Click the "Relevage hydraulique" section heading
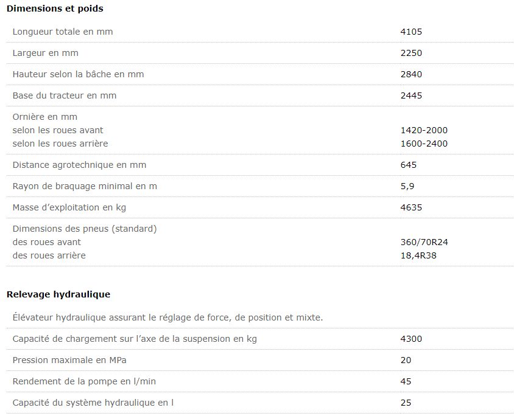 tap(58, 294)
